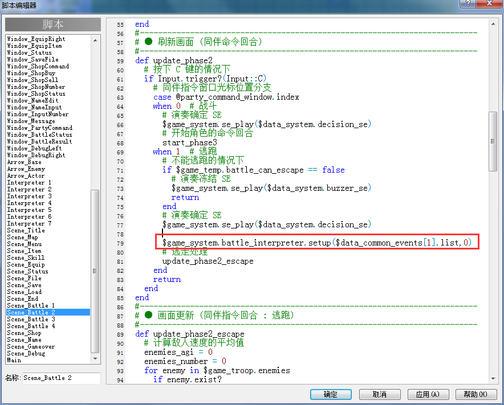Click the 取消 (Cancel) button
This screenshot has width=504, height=405.
click(x=380, y=394)
